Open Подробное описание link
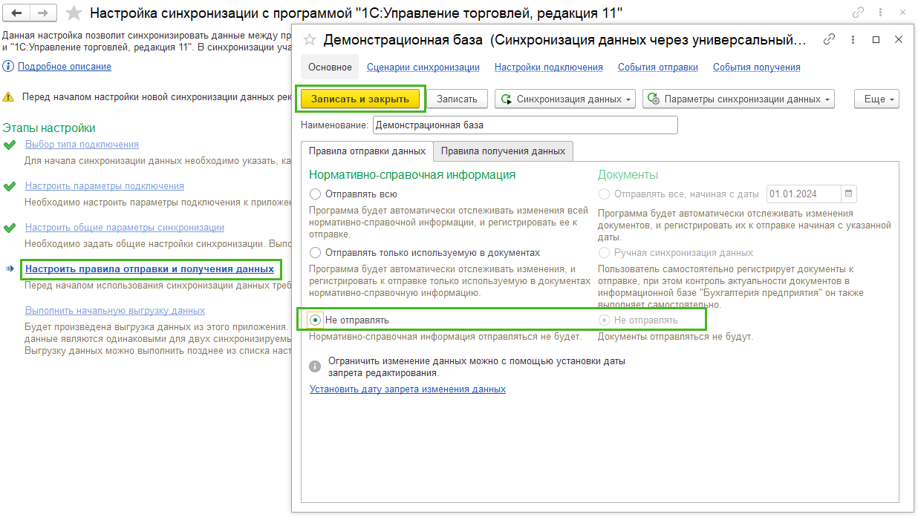Screen dimensions: 918x517 click(x=65, y=67)
